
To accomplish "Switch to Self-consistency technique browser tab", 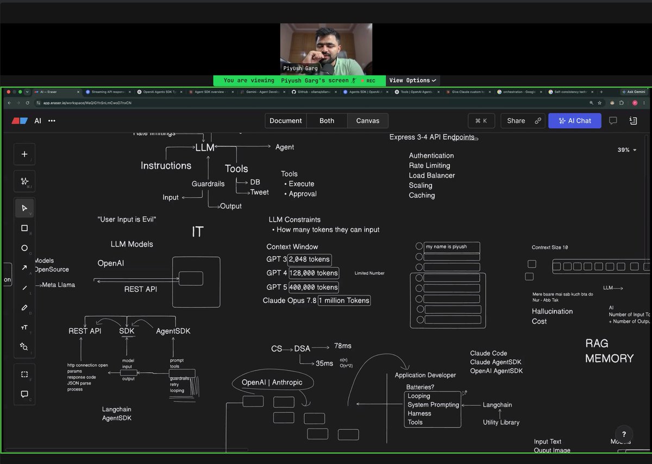I will (x=571, y=92).
